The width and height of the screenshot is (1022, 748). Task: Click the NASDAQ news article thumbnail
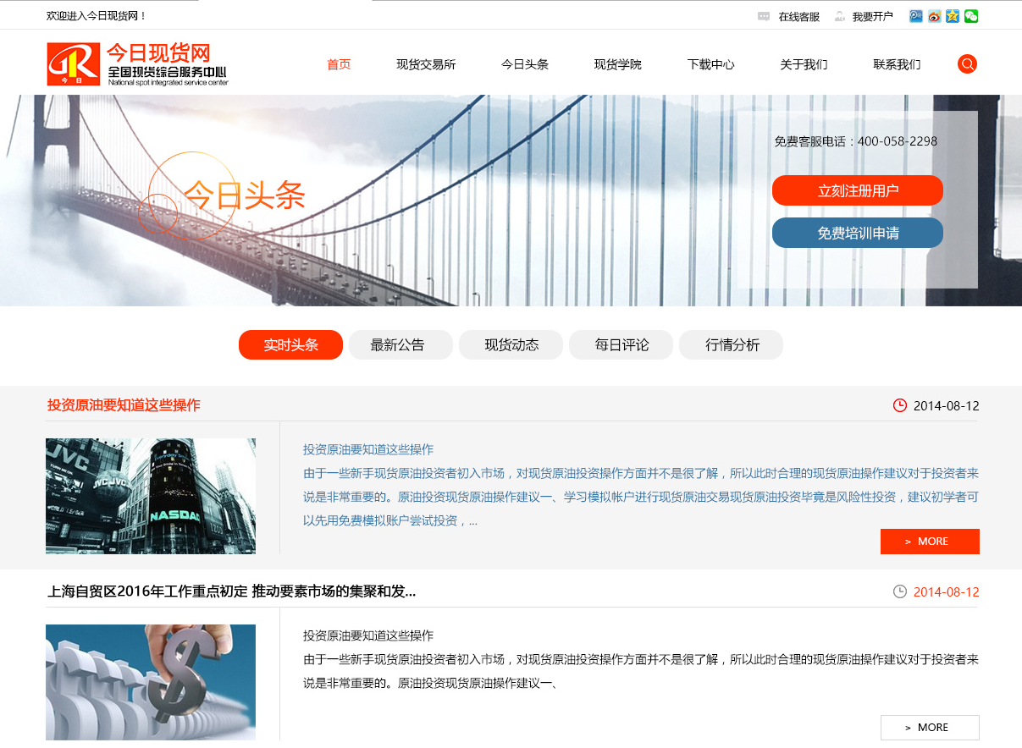click(x=150, y=496)
